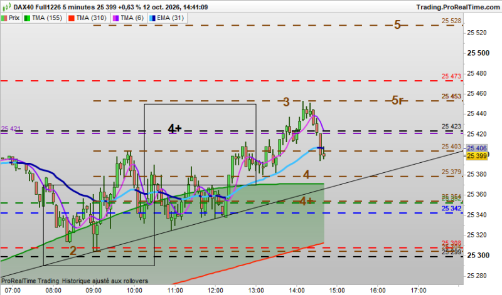The image size is (502, 295).
Task: Click the 15:00 time axis label
Action: (x=337, y=291)
